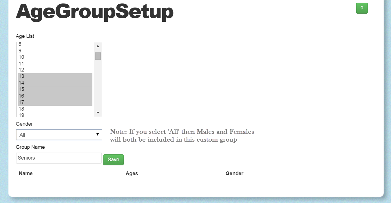Screen dimensions: 391x203
Task: Click the Name column header
Action: coord(26,173)
